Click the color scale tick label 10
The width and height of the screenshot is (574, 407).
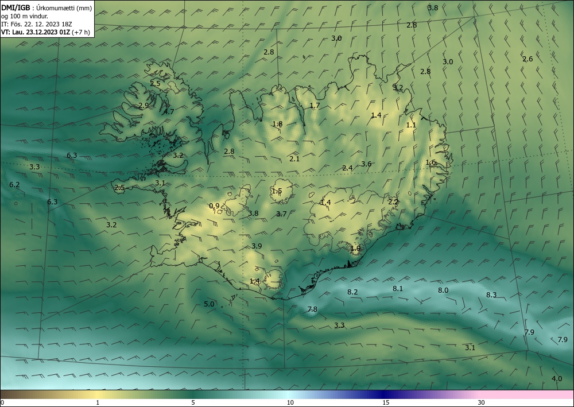(x=290, y=403)
